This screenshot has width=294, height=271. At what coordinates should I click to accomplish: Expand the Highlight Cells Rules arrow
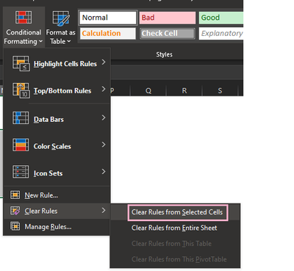click(104, 62)
